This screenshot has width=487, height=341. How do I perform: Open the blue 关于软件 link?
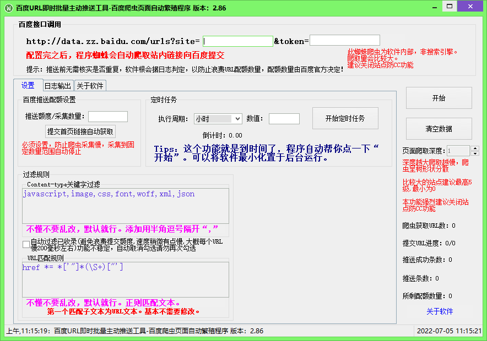click(440, 311)
